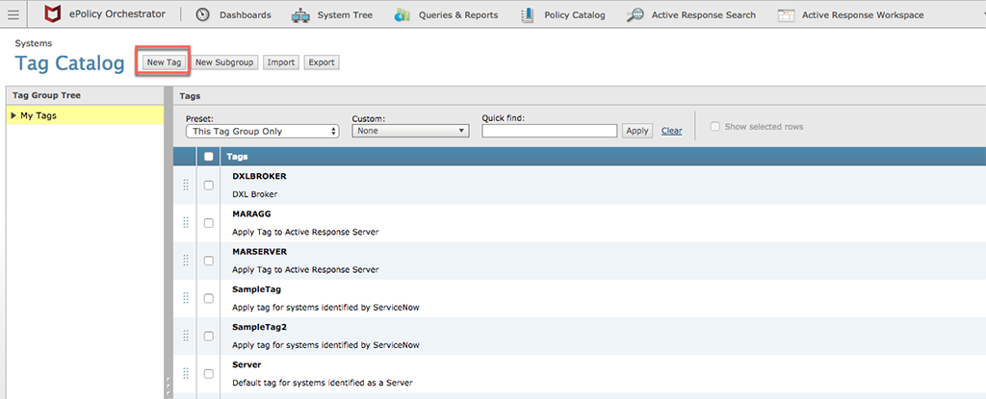Screen dimensions: 986x399
Task: Click the MARAGG tag name
Action: (x=251, y=213)
